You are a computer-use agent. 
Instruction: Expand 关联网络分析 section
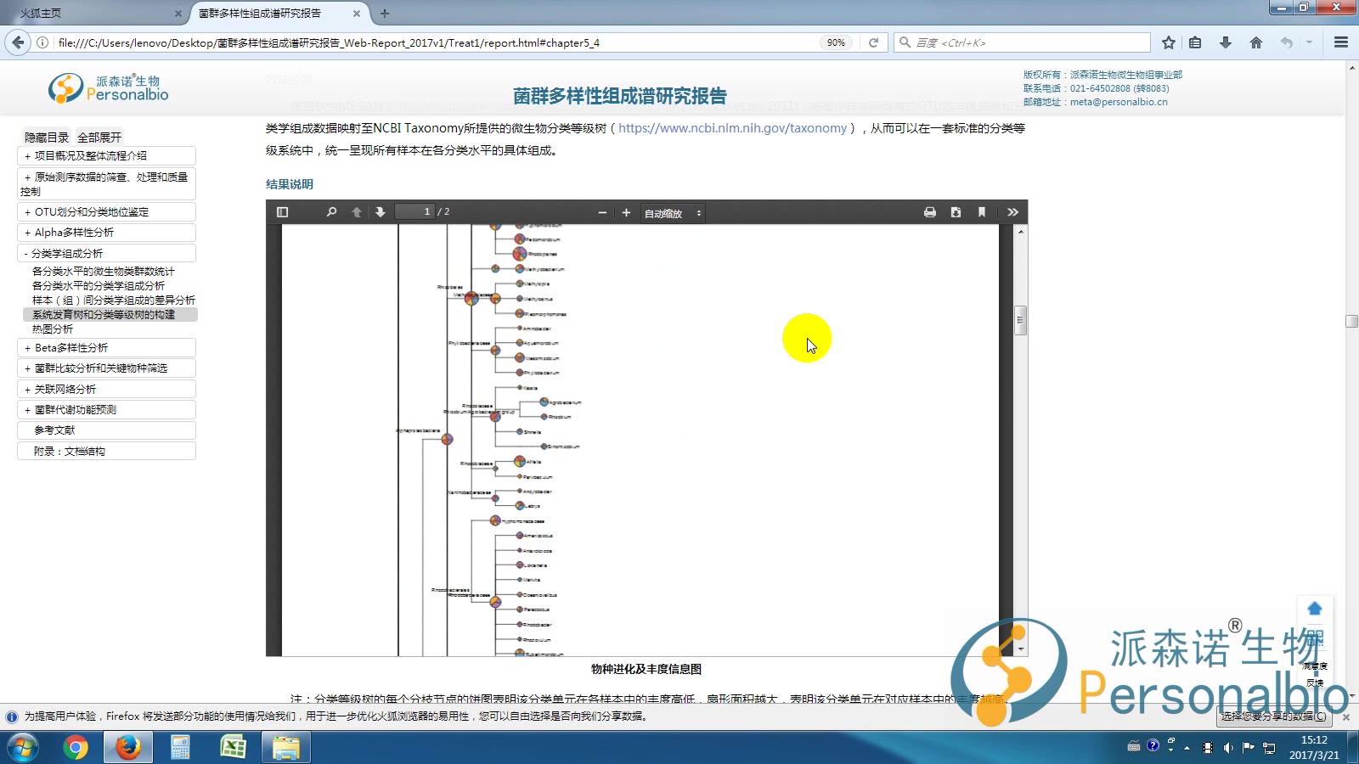(106, 390)
